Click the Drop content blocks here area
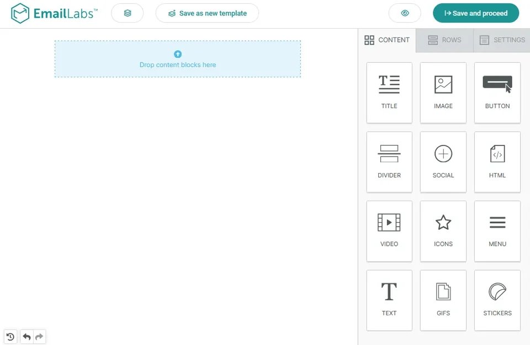Viewport: 530px width, 345px height. coord(178,59)
